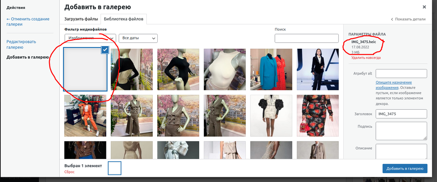The image size is (437, 182).
Task: Uncheck the selected blank image checkmark
Action: coord(105,50)
